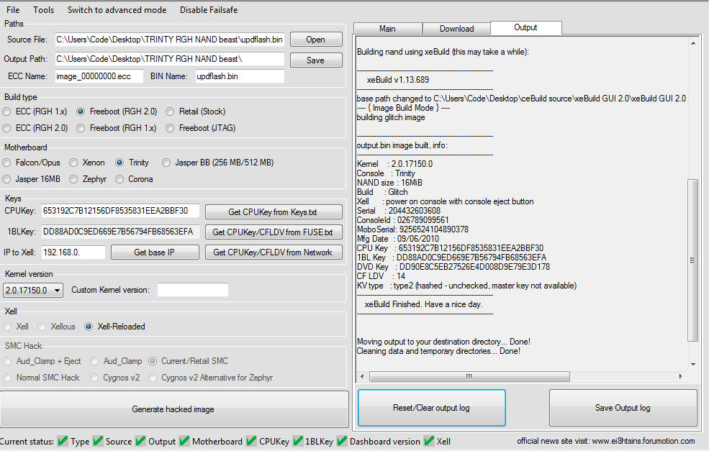Click Generate hacked image button
This screenshot has width=709, height=451.
(173, 409)
